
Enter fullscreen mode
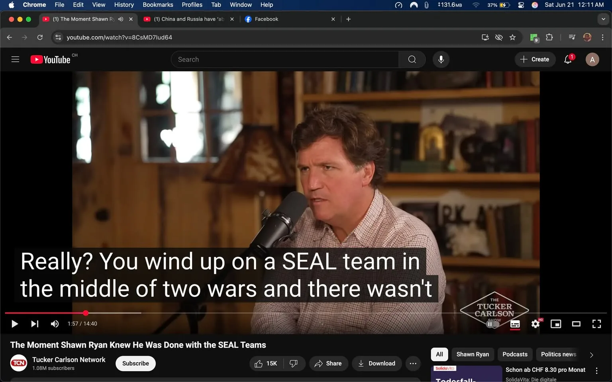tap(596, 324)
